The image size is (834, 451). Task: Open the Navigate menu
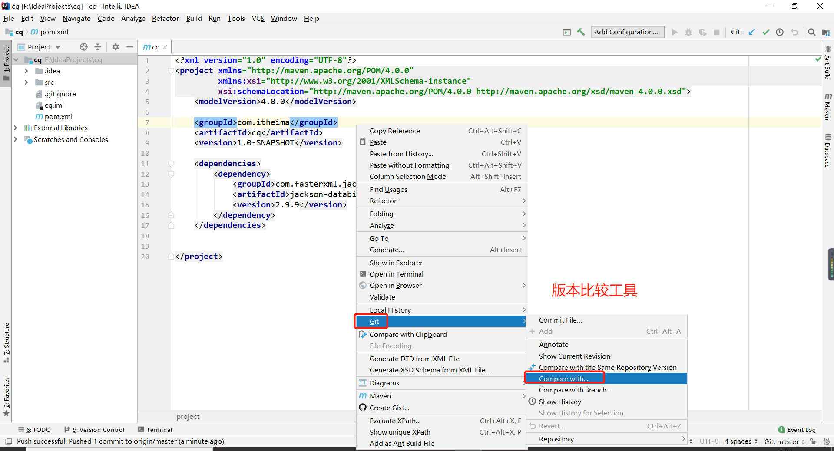[x=76, y=19]
